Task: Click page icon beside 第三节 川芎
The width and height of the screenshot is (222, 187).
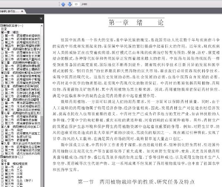Action: coord(2,174)
